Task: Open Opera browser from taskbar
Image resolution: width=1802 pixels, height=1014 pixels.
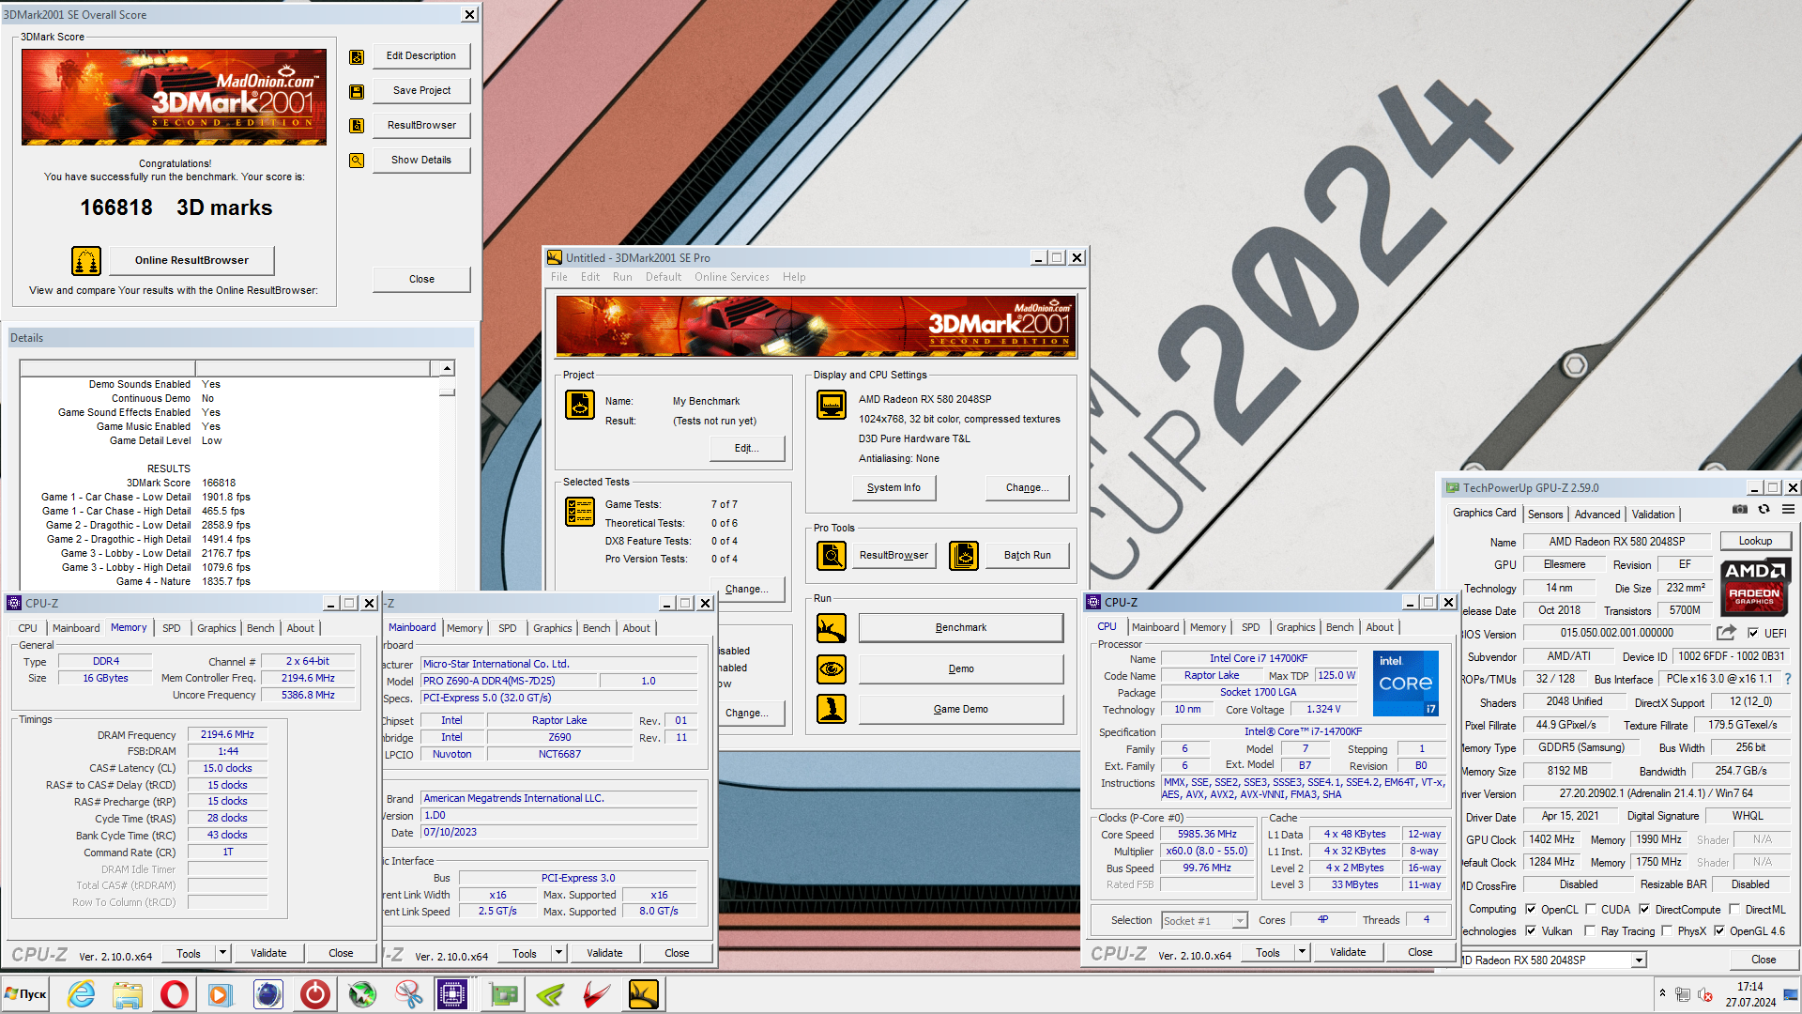Action: [175, 994]
